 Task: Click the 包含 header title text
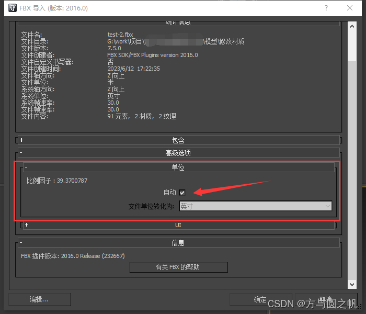pos(178,140)
